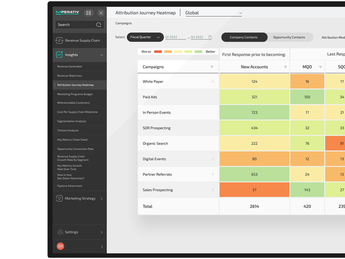Expand the White Paper campaign row
The image size is (345, 259).
(x=212, y=81)
